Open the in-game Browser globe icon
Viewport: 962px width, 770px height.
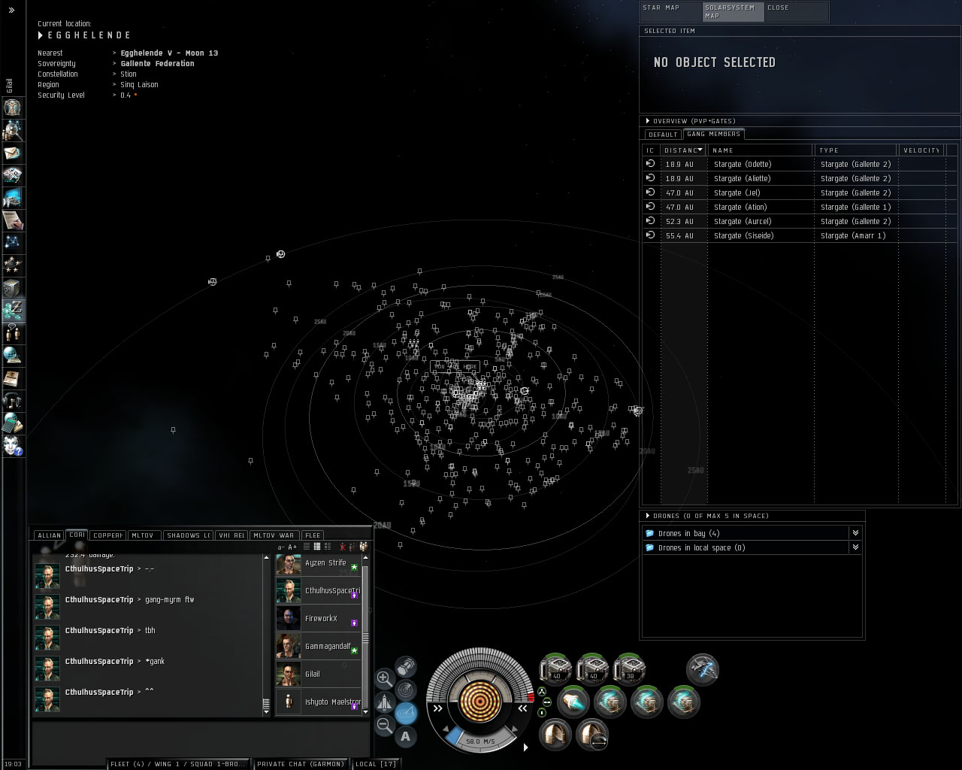[13, 356]
